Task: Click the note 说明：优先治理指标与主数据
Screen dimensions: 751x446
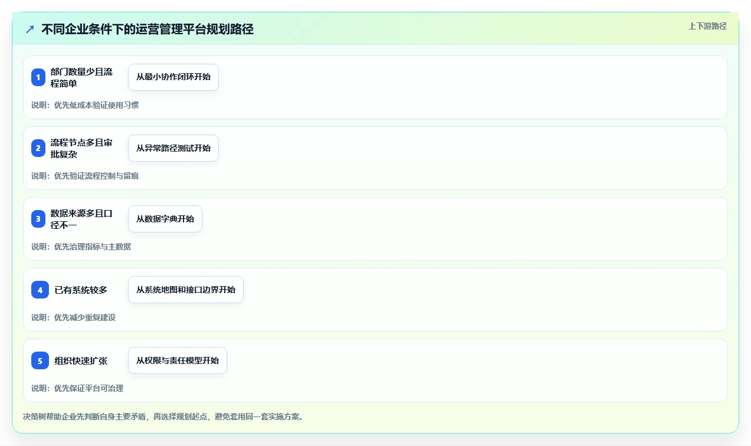Action: [81, 247]
